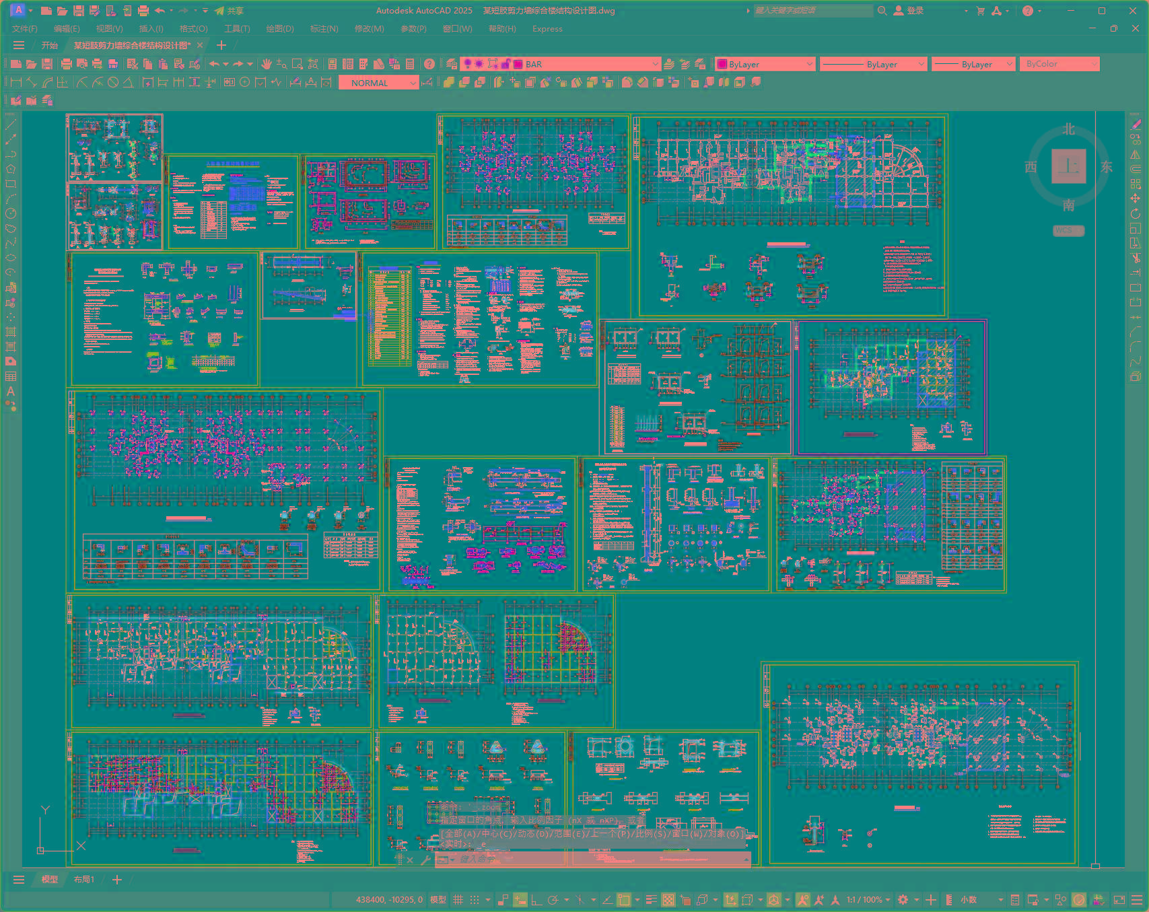Open the 标注(N) menu
This screenshot has height=912, width=1149.
point(324,29)
